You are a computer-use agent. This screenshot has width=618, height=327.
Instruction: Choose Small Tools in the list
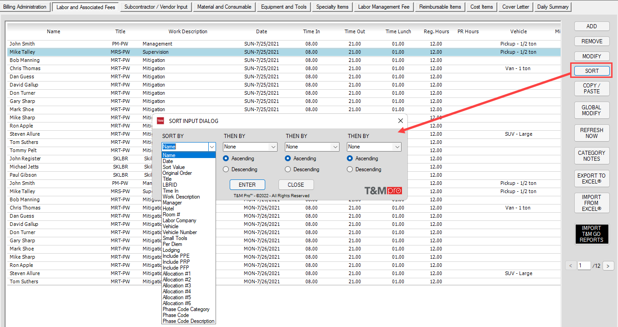tap(189, 238)
